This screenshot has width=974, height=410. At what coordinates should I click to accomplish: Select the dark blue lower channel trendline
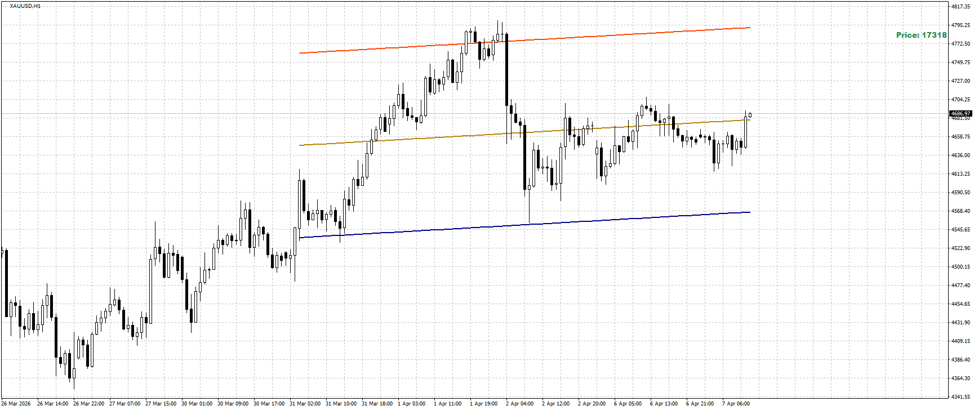[524, 225]
